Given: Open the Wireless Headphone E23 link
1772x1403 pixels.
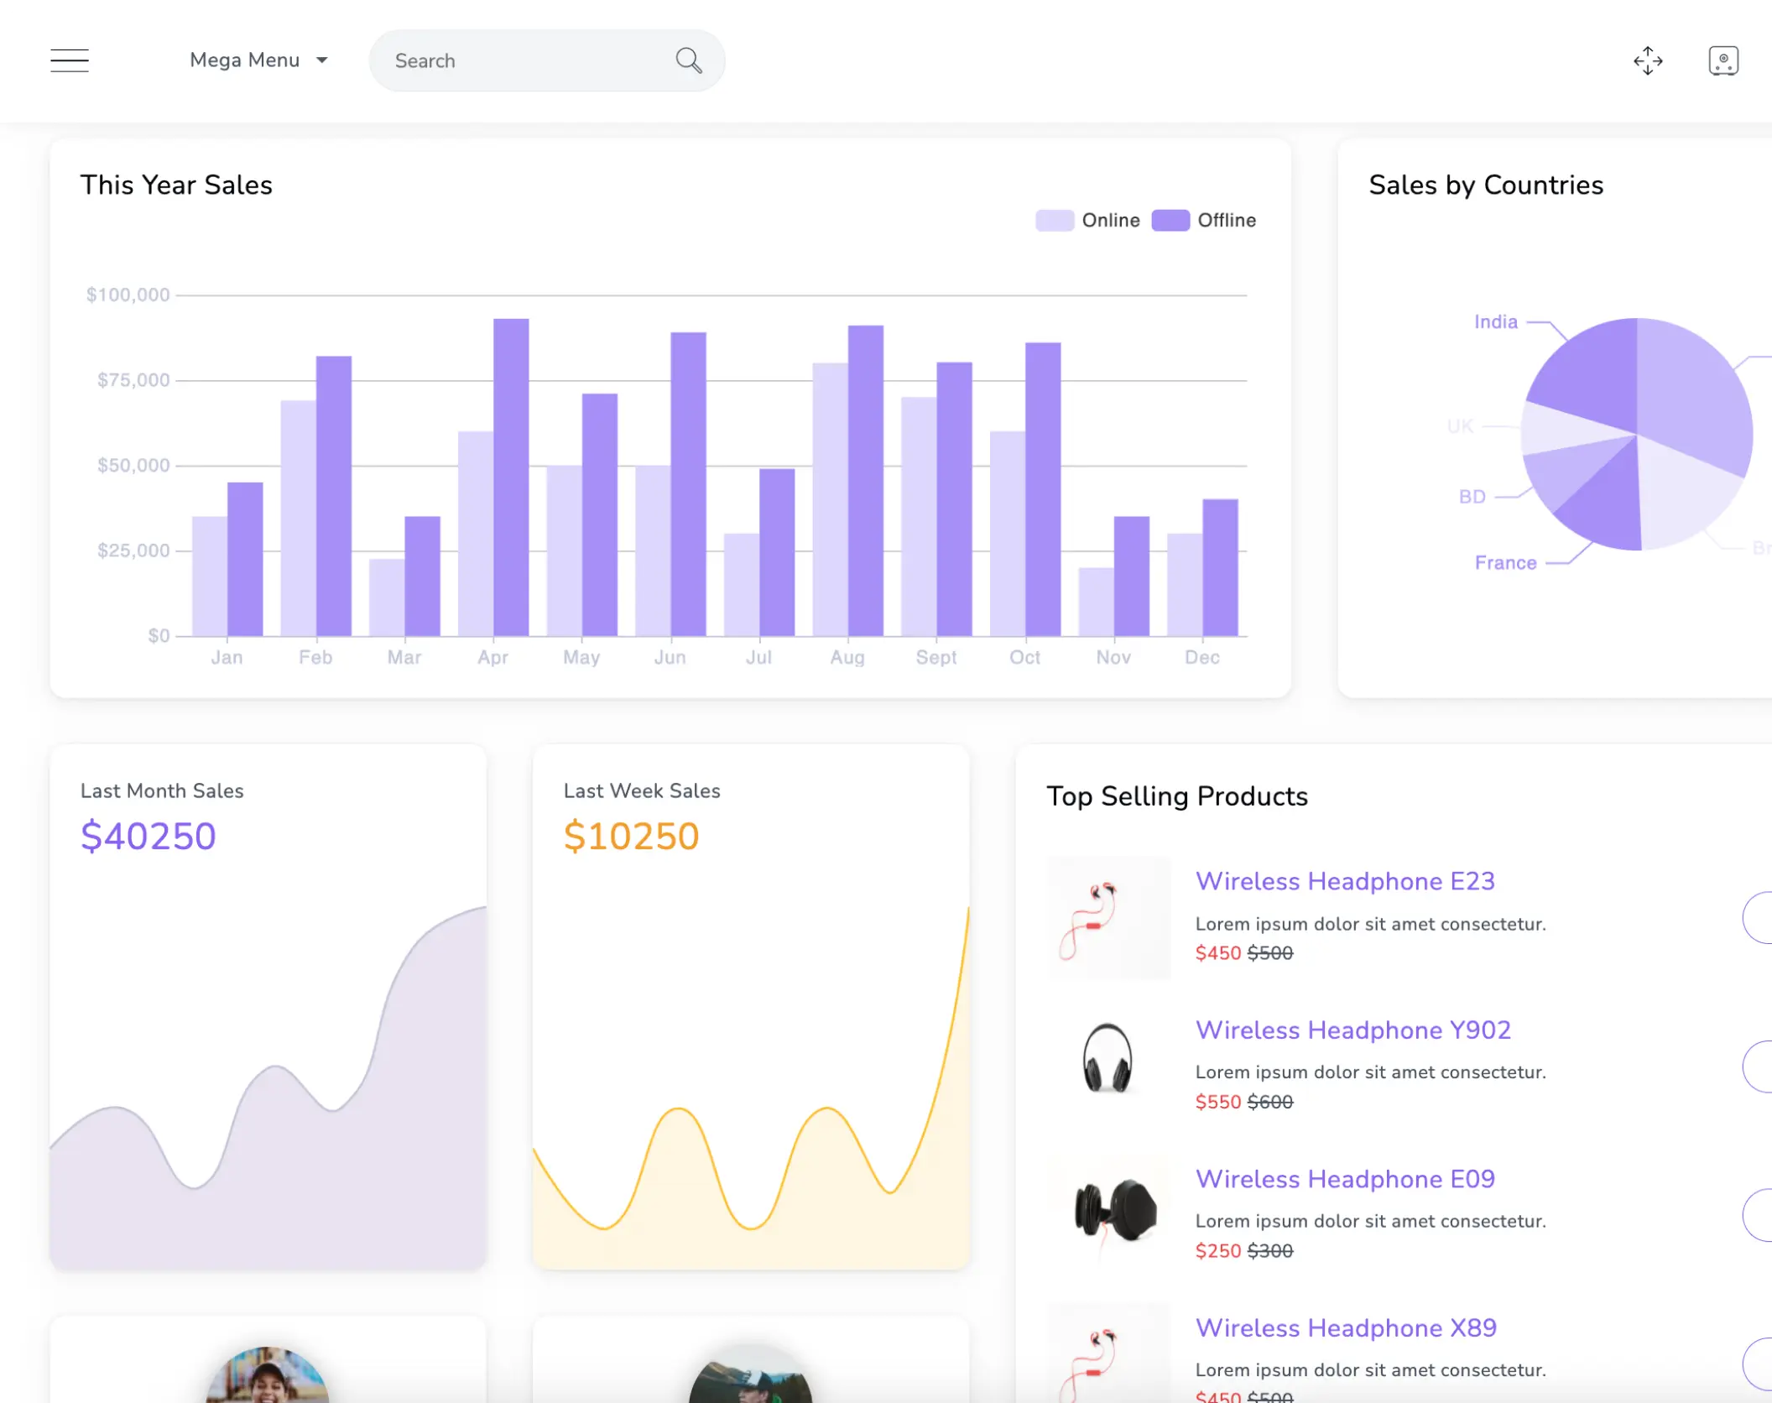Looking at the screenshot, I should (x=1344, y=881).
